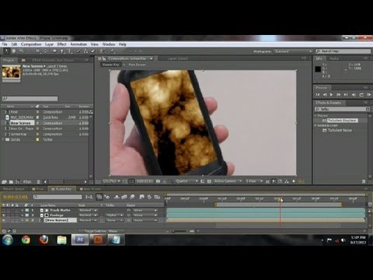This screenshot has height=280, width=373.
Task: Toggle mute audio in Preview panel
Action: [x=354, y=95]
